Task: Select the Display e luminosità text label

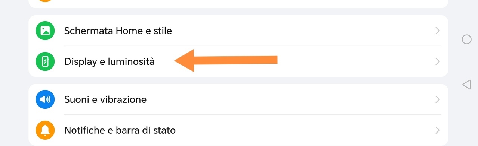Action: tap(109, 61)
